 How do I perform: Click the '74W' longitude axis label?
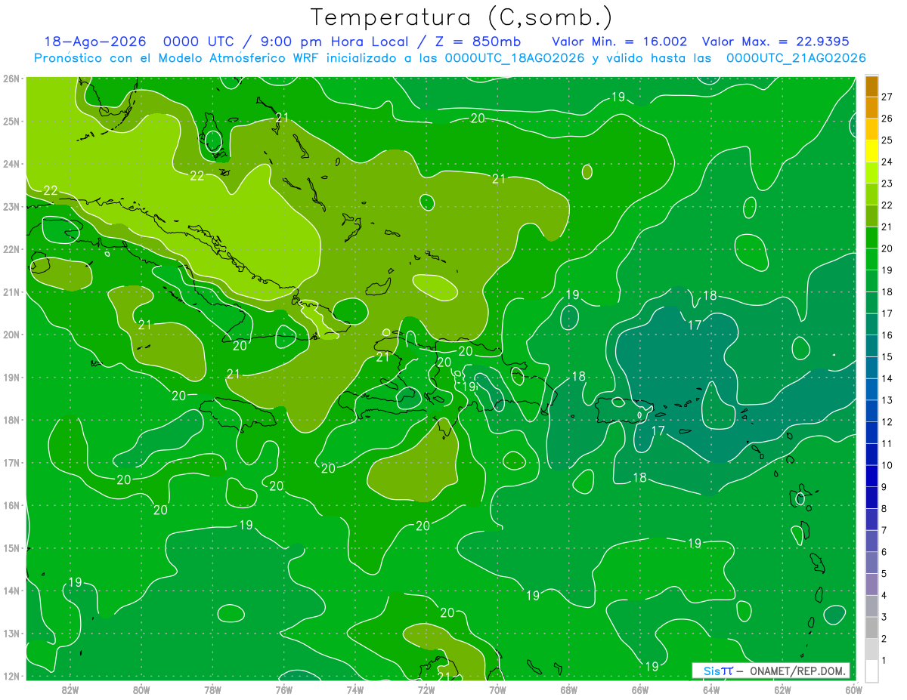coord(355,689)
